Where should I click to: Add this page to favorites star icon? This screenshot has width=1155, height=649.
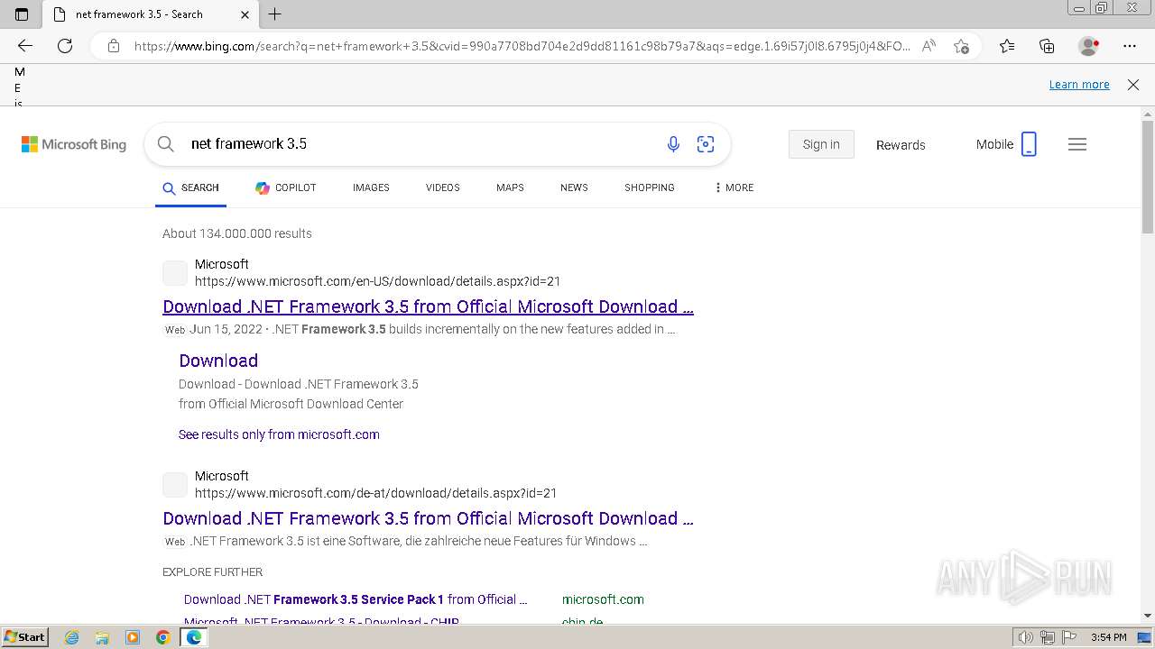click(x=961, y=46)
